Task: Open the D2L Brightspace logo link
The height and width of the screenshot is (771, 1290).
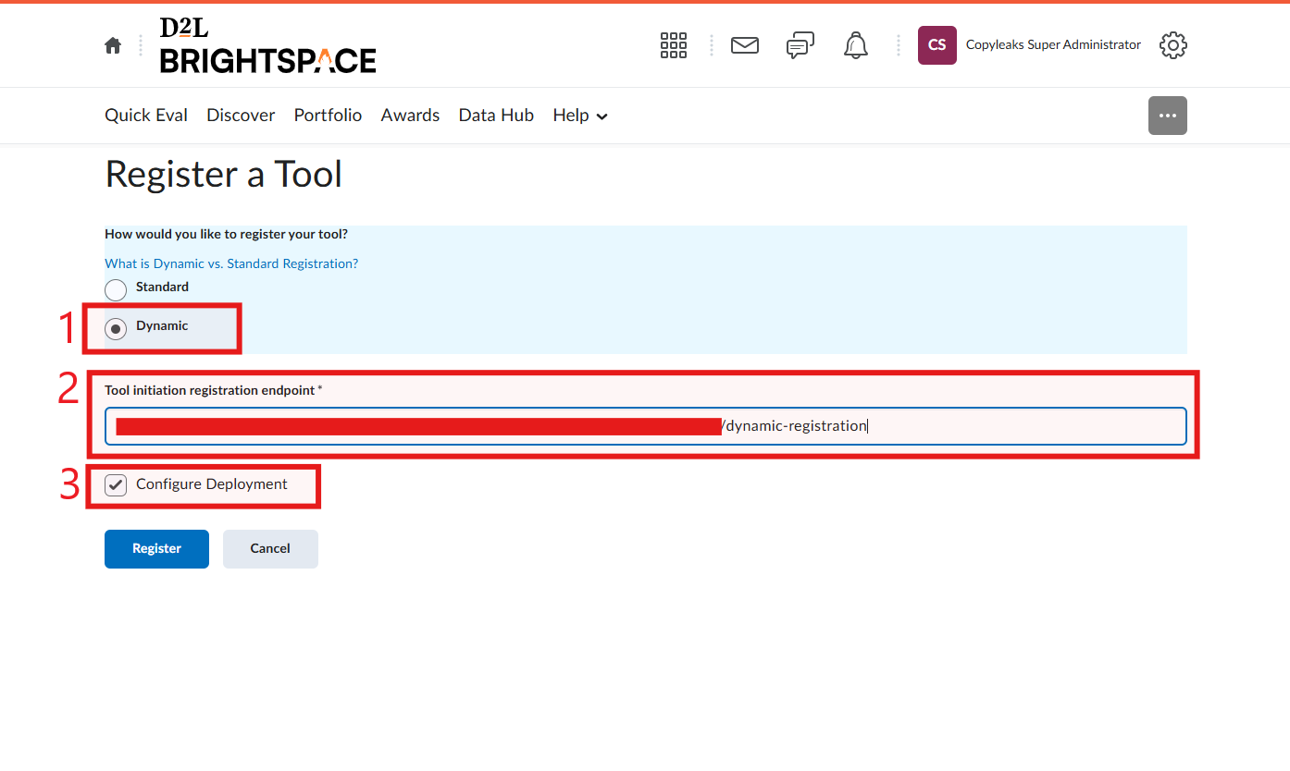Action: point(267,45)
